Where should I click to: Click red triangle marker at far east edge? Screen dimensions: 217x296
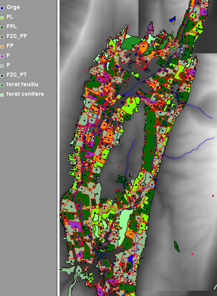213,196
